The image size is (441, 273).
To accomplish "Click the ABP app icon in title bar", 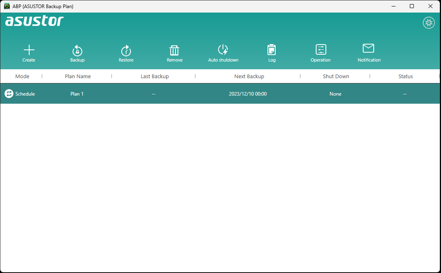I will (7, 6).
